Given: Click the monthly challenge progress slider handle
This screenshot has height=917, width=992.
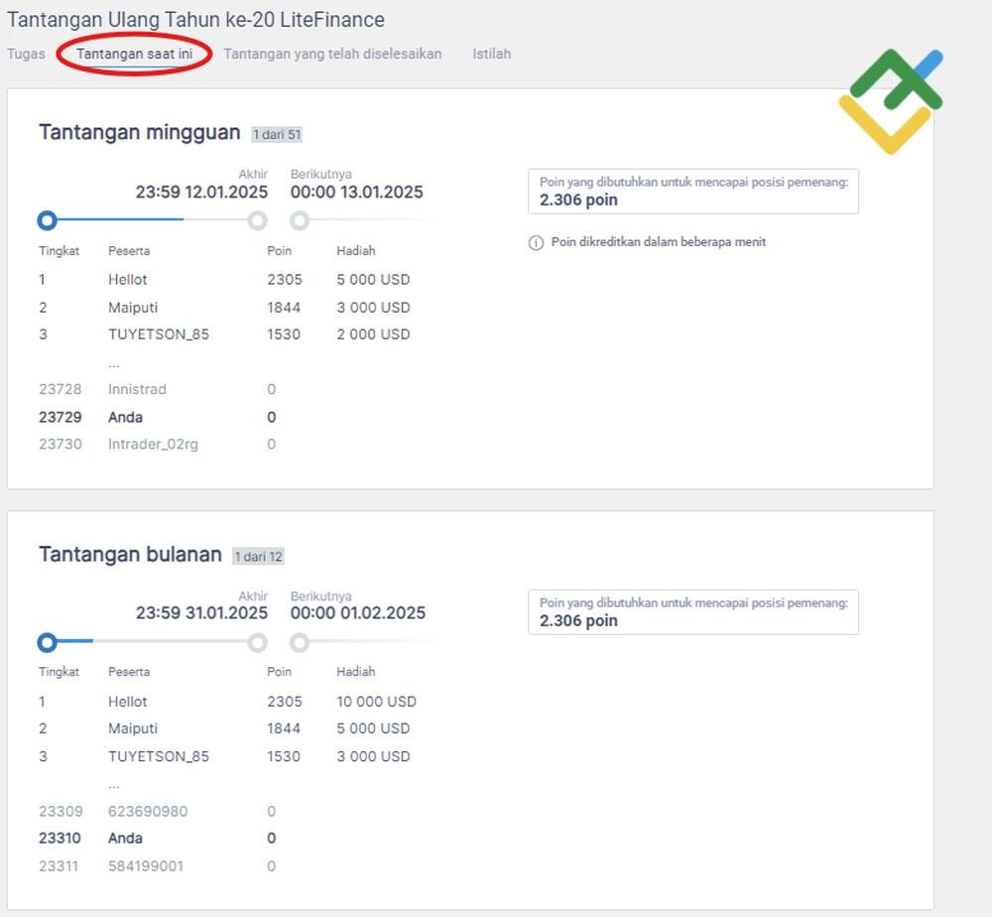Looking at the screenshot, I should (x=47, y=642).
